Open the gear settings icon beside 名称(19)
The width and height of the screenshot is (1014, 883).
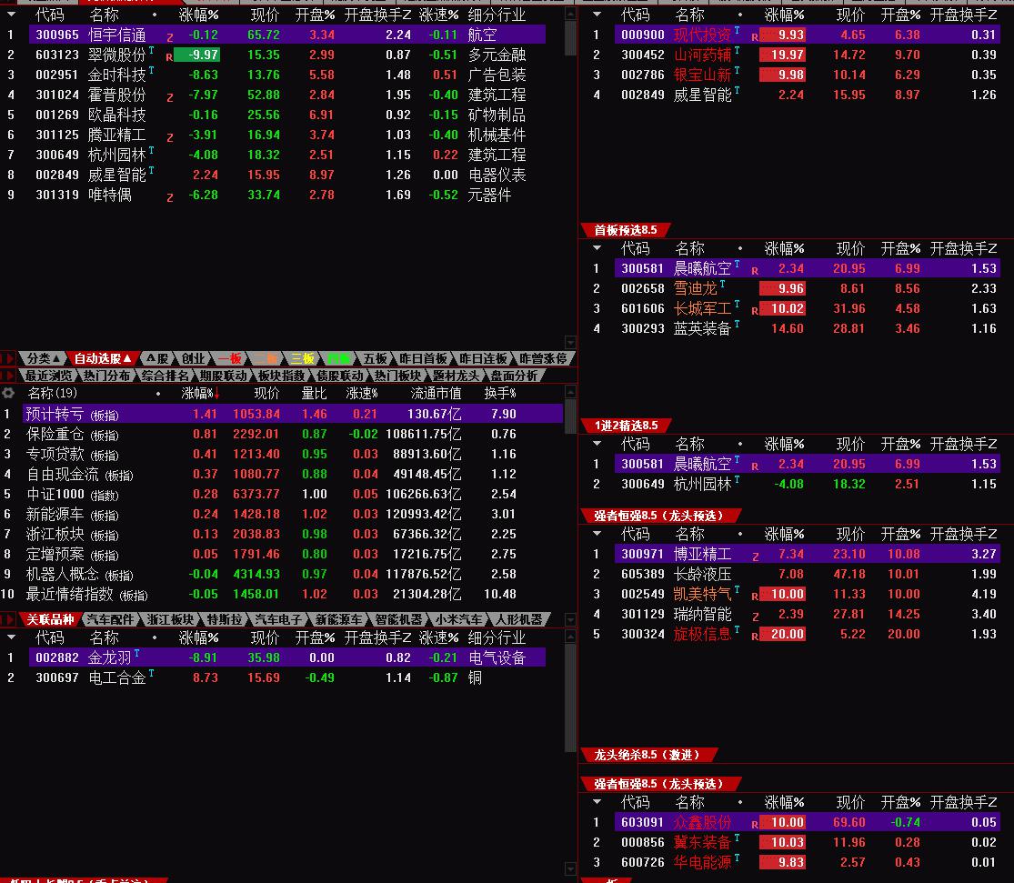[x=8, y=393]
